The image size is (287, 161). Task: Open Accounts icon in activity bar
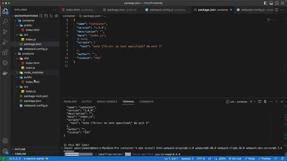pyautogui.click(x=5, y=141)
